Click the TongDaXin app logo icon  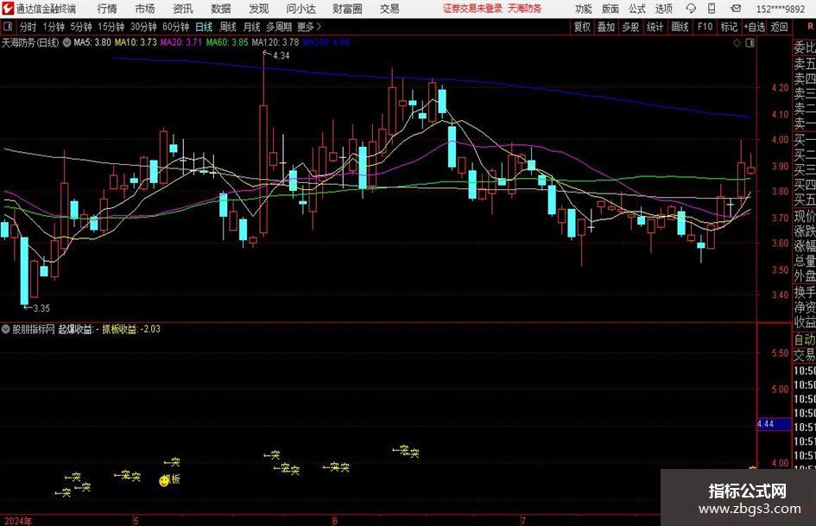[x=8, y=9]
